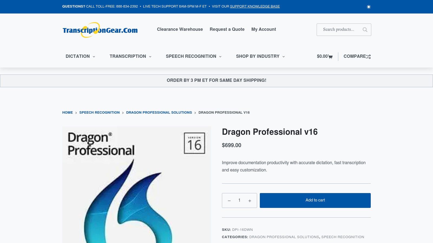Open the SUPPORT KNOWLEDGE BASE link

click(255, 6)
